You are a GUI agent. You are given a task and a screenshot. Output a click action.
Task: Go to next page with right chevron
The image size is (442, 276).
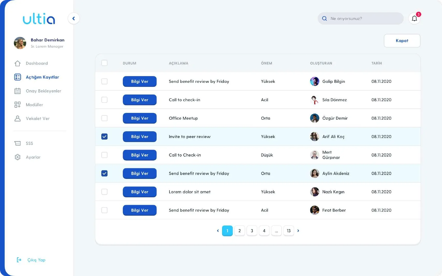pos(298,231)
